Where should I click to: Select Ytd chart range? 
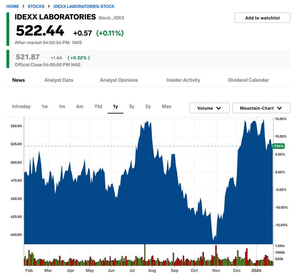click(x=98, y=107)
